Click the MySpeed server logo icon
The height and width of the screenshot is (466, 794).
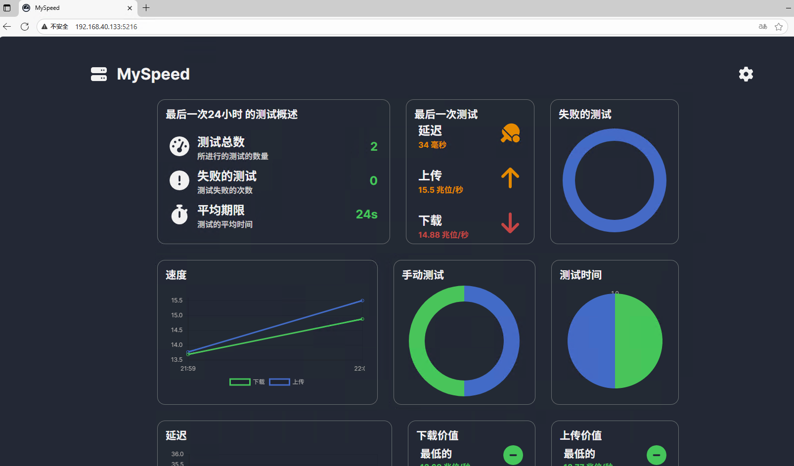99,74
